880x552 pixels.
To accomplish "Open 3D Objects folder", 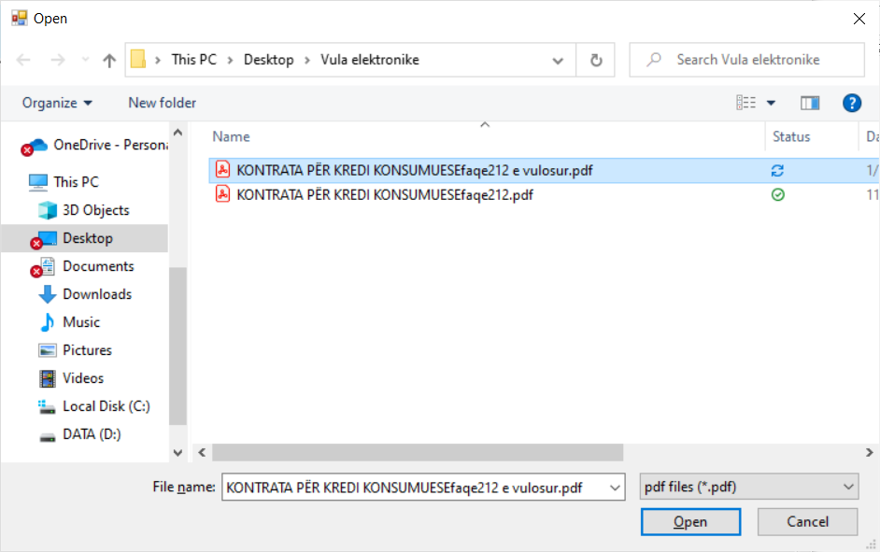I will (x=84, y=210).
